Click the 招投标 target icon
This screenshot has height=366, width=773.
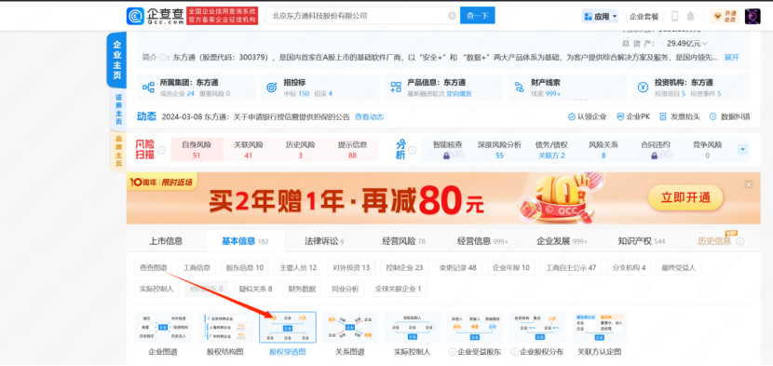point(272,88)
